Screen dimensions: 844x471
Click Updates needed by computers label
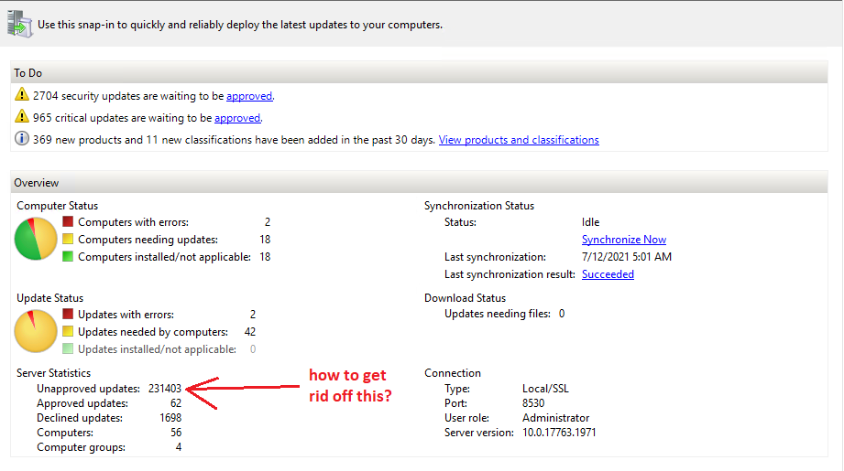(153, 332)
